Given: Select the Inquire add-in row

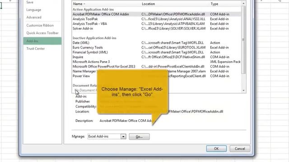Looking at the screenshot, I should coord(156,57).
